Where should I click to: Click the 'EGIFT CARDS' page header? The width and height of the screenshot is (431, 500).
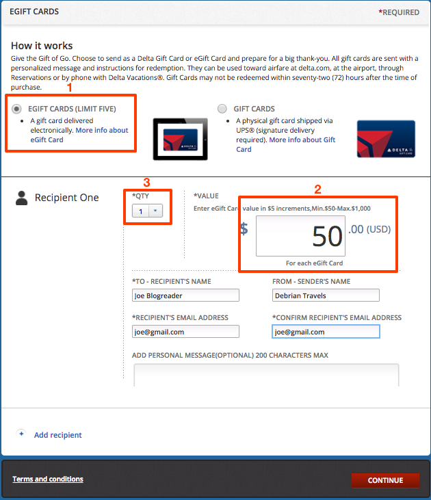click(34, 12)
